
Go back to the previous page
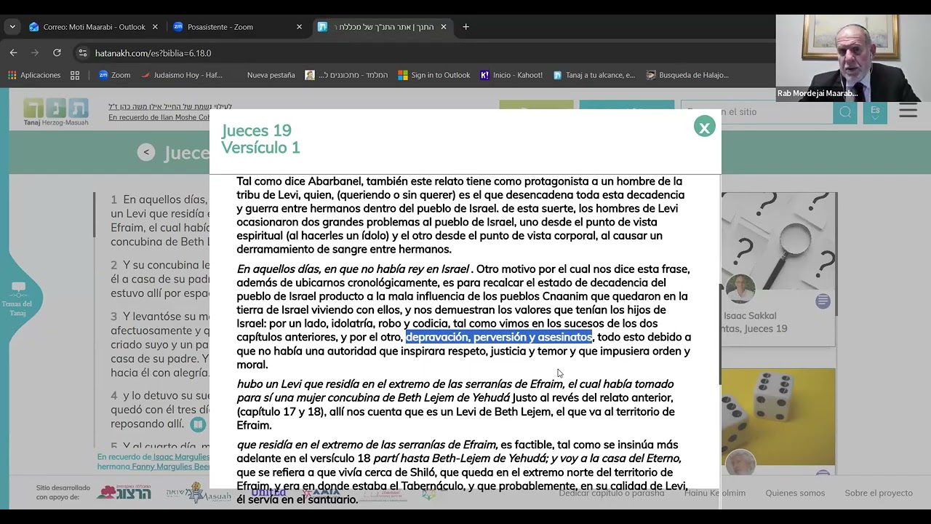[x=13, y=52]
